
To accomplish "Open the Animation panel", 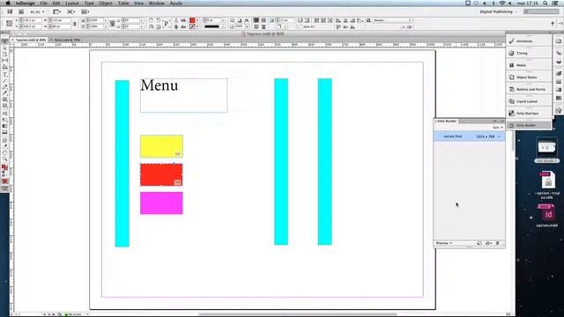I will 529,41.
